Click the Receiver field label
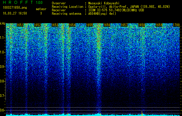182x116 pixels. 59,10
